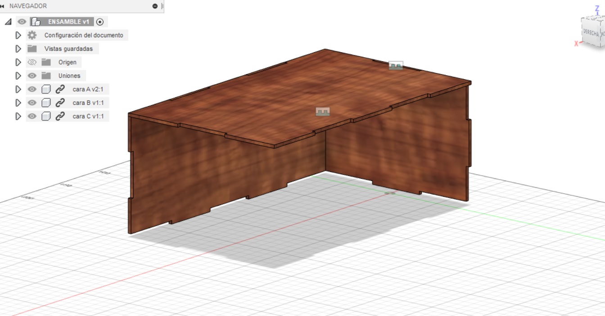
Task: Select cara A v2:1 label
Action: click(x=88, y=89)
